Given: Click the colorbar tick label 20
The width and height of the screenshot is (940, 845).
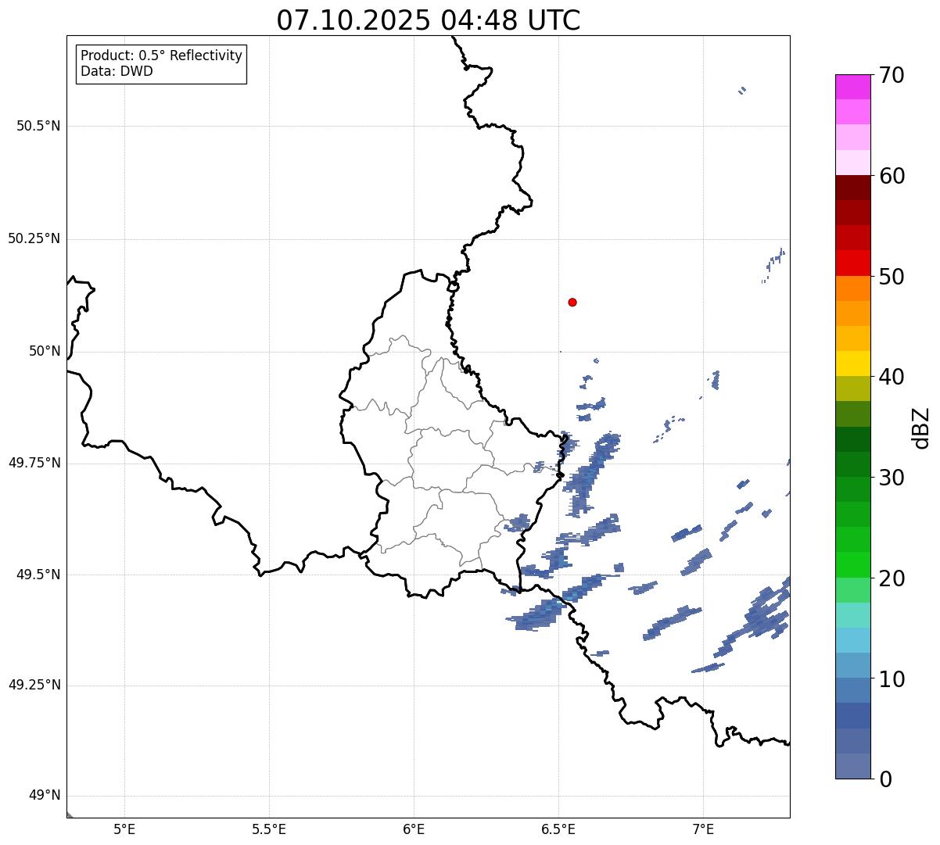Looking at the screenshot, I should tap(892, 578).
